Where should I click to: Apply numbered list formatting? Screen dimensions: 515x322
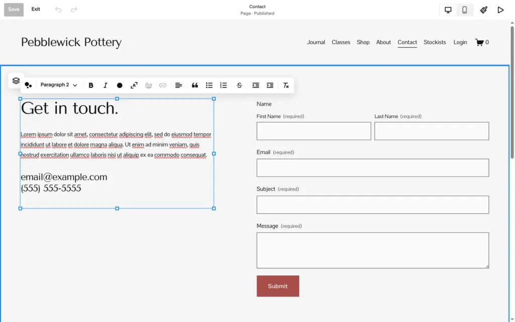(223, 86)
